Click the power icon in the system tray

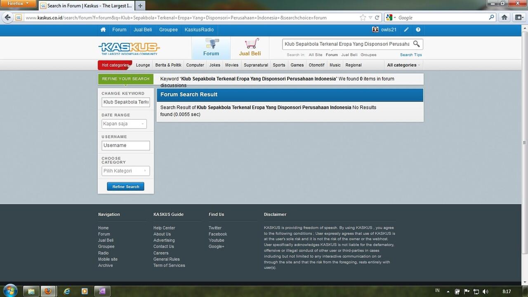pos(457,292)
